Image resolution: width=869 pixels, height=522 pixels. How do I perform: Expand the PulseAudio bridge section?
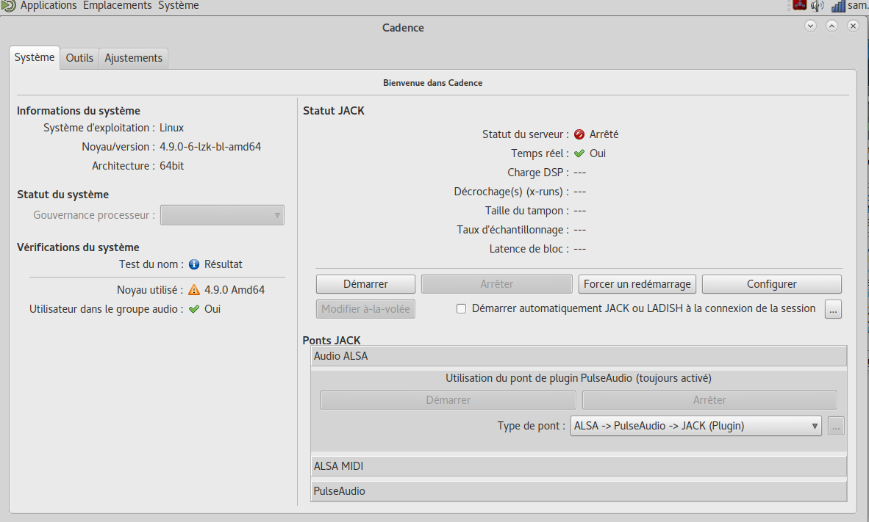coord(579,491)
